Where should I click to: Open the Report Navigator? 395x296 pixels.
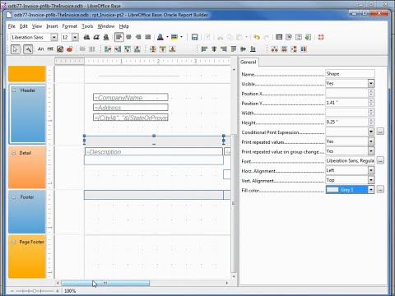point(299,37)
